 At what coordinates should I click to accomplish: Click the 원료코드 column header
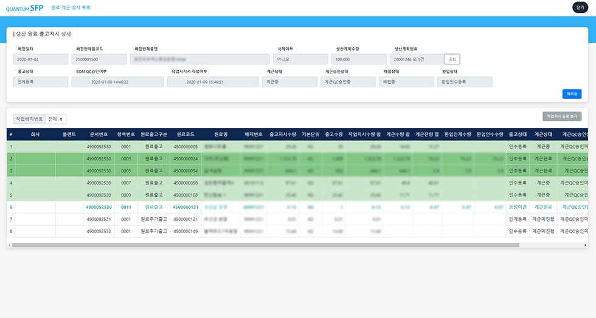click(185, 134)
